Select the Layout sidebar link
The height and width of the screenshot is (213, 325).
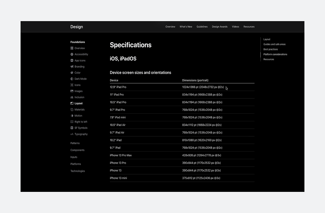point(78,103)
